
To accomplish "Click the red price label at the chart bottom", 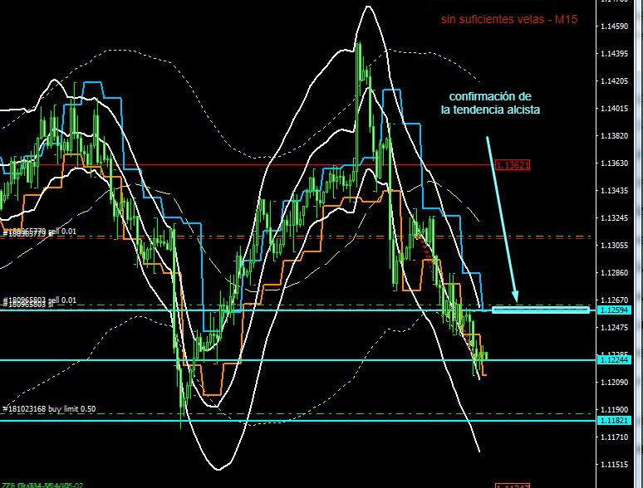I will [512, 485].
